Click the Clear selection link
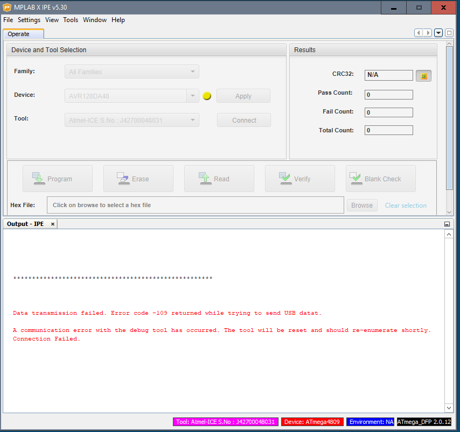The image size is (460, 432). pyautogui.click(x=406, y=206)
